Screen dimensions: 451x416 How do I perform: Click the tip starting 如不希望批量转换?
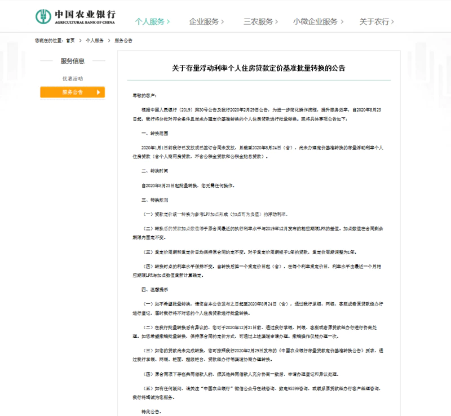[x=258, y=308]
